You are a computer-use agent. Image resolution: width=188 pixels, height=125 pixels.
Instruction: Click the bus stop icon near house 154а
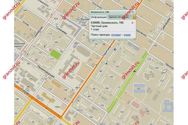pos(51,109)
